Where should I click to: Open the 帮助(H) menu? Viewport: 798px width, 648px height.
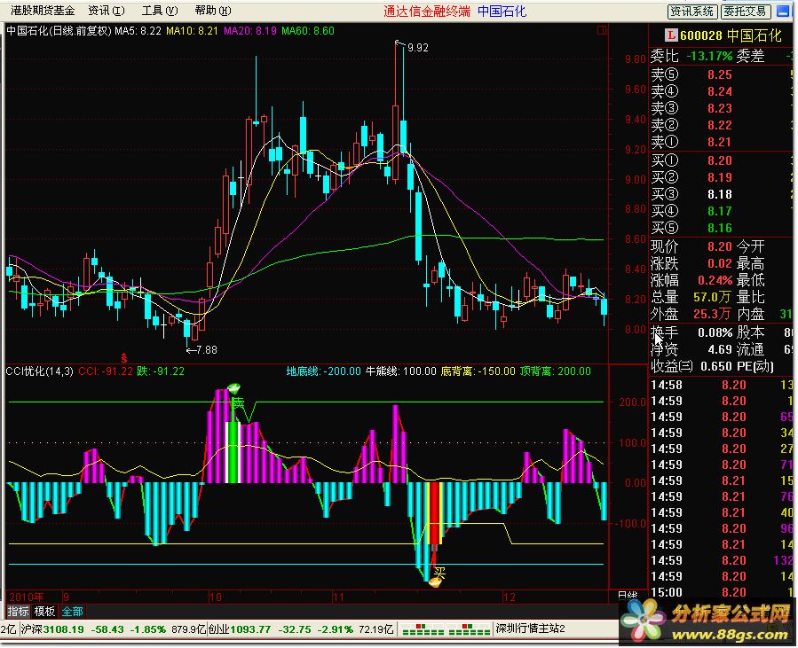coord(213,10)
